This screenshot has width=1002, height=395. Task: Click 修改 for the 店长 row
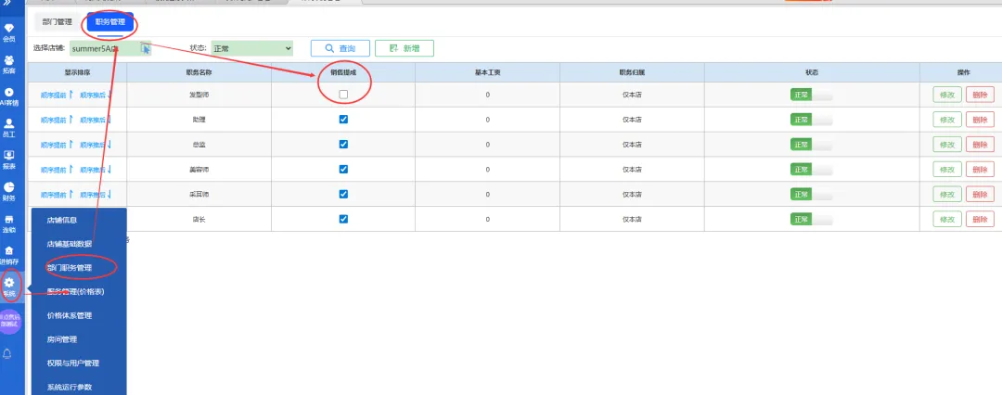click(x=947, y=219)
